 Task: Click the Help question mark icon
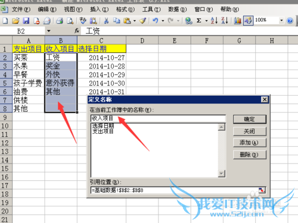pos(290,21)
